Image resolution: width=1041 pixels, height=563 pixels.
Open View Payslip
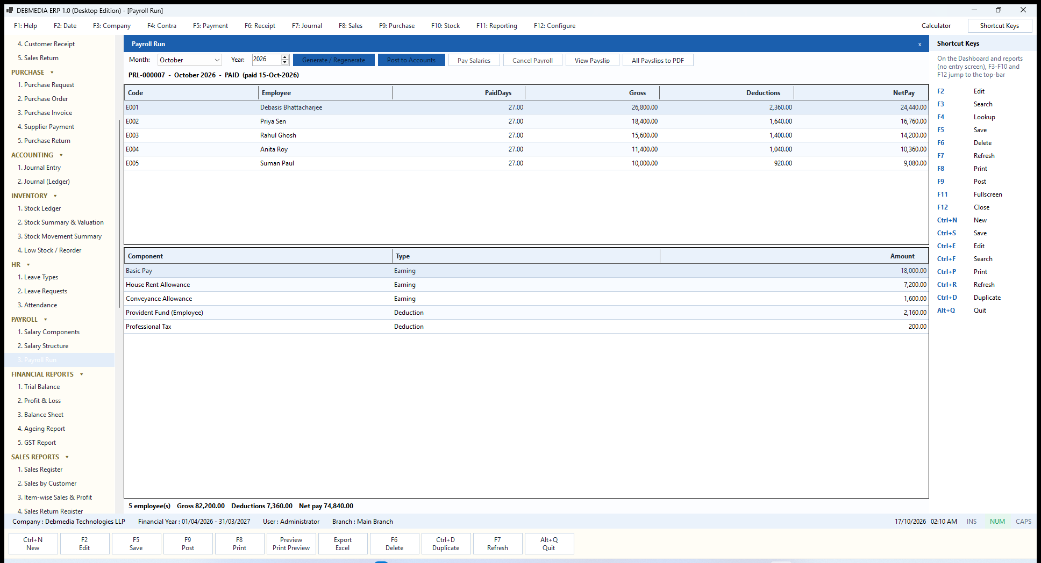click(x=592, y=60)
